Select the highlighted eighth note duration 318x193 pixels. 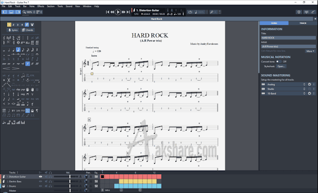18,50
